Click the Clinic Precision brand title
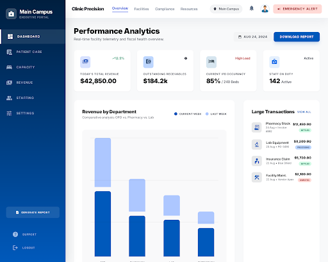This screenshot has width=328, height=262. click(88, 9)
